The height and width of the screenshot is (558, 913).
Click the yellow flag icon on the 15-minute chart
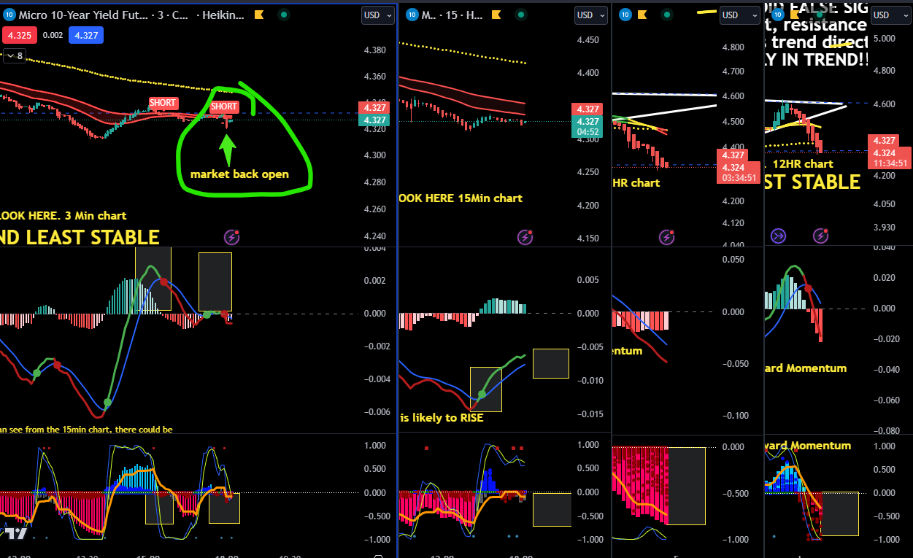(496, 15)
